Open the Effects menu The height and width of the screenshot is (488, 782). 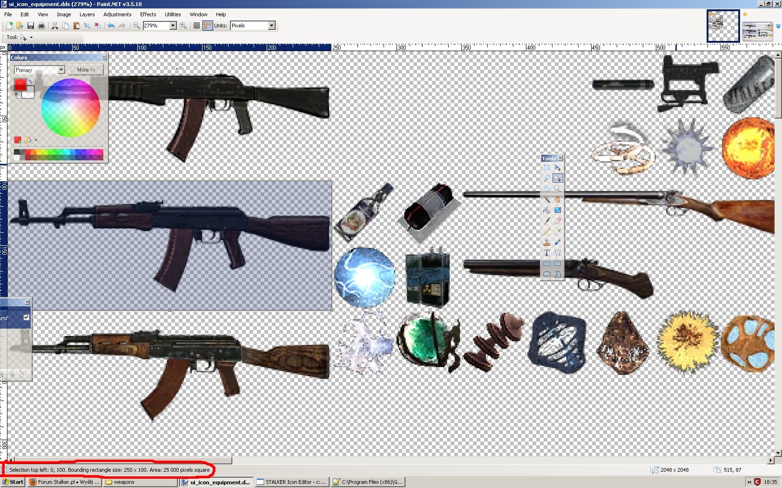[x=148, y=14]
